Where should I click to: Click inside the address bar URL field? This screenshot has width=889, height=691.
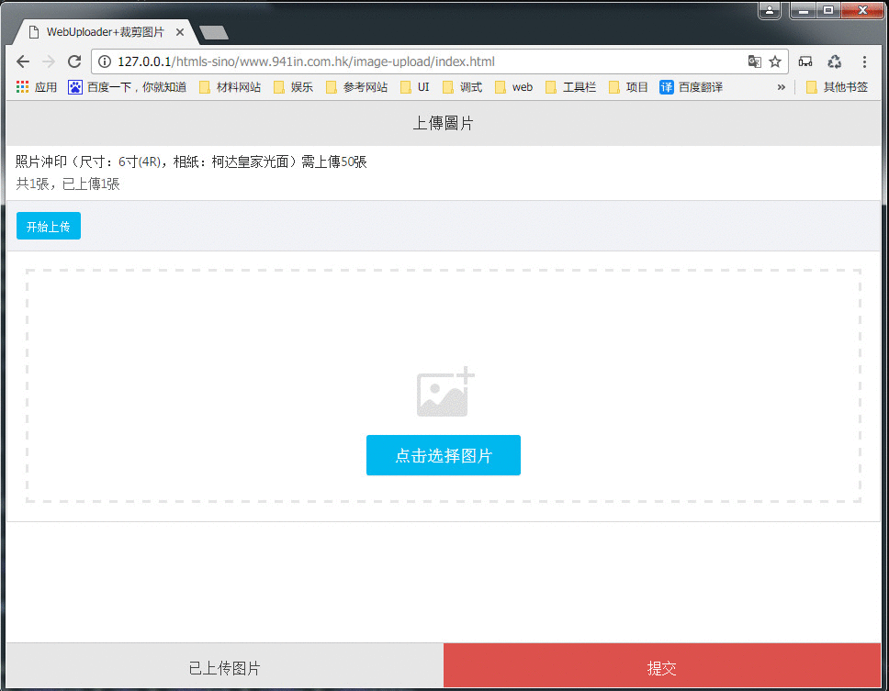click(367, 61)
